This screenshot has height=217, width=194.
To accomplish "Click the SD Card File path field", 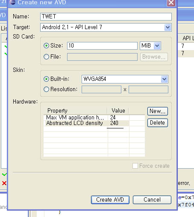I will point(102,57).
